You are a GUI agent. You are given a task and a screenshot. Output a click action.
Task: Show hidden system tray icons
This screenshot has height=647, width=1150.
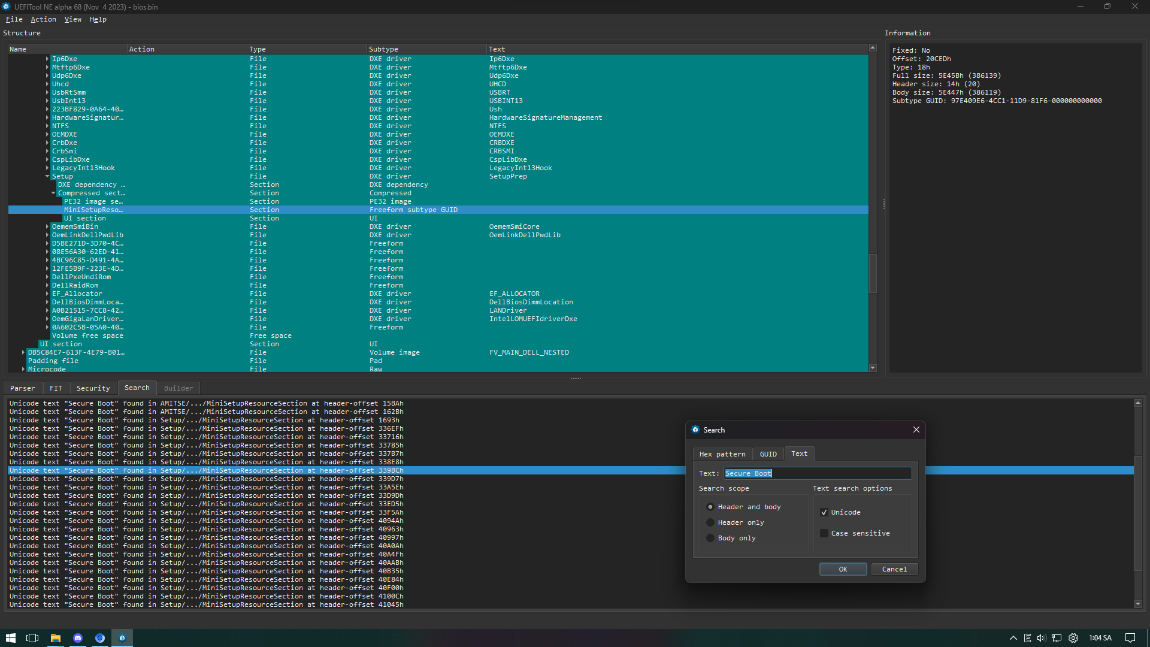[1013, 638]
